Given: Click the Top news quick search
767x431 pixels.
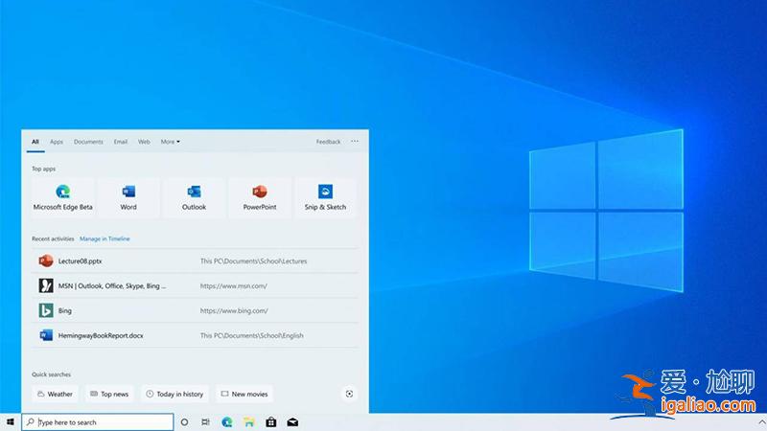Looking at the screenshot, I should [x=110, y=394].
